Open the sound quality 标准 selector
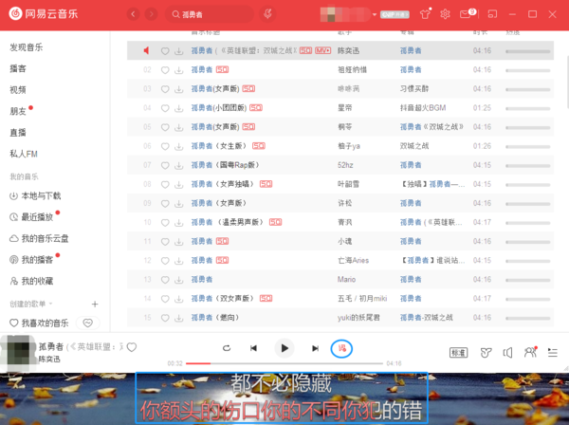The image size is (569, 425). (x=458, y=352)
